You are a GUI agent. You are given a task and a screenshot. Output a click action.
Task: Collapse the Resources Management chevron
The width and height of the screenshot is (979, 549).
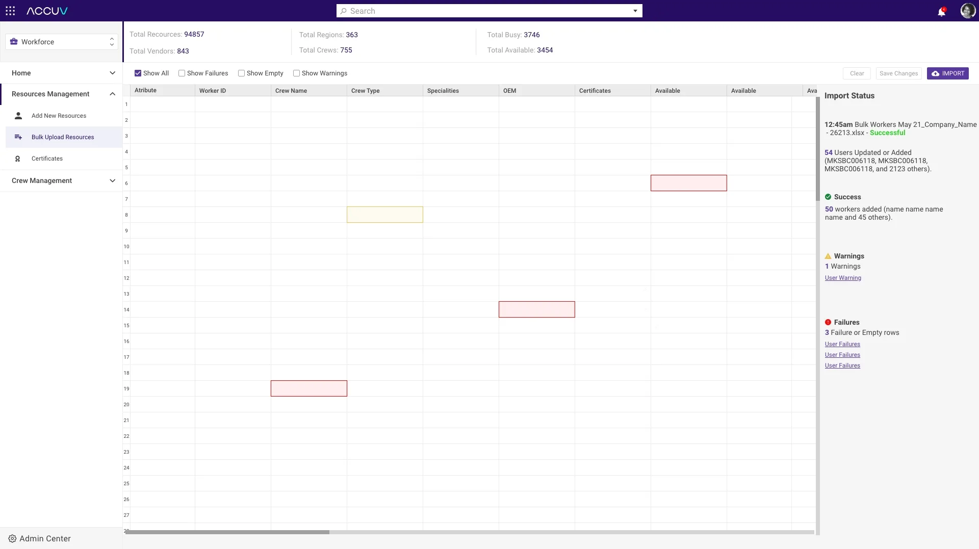[112, 94]
